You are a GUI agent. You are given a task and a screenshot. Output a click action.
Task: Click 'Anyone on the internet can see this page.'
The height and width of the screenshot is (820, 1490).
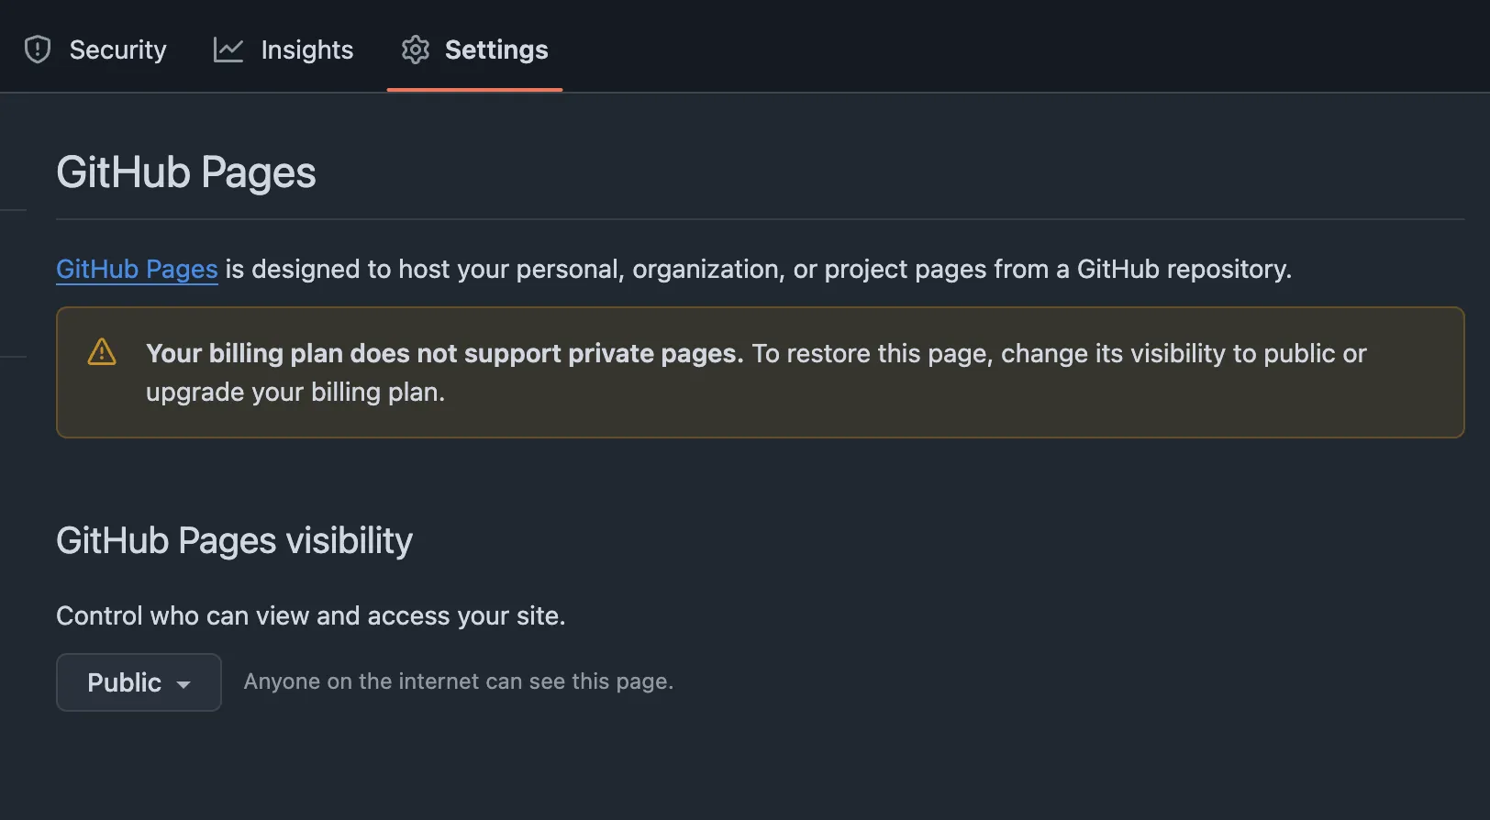click(459, 681)
